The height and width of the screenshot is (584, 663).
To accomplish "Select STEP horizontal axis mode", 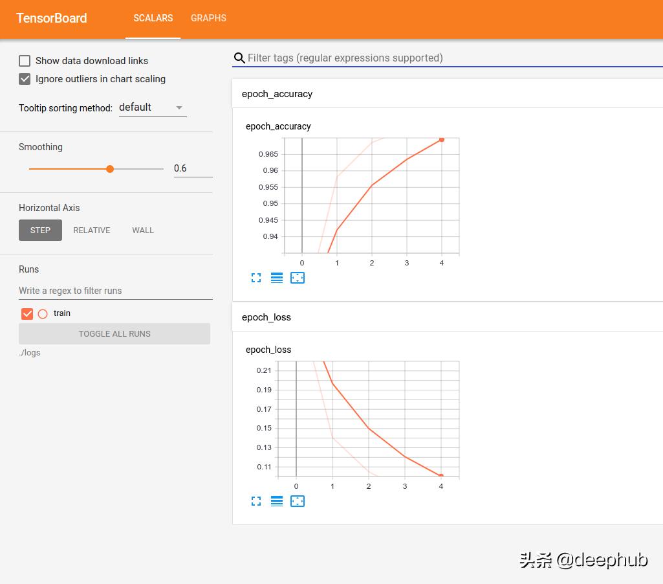I will (40, 230).
